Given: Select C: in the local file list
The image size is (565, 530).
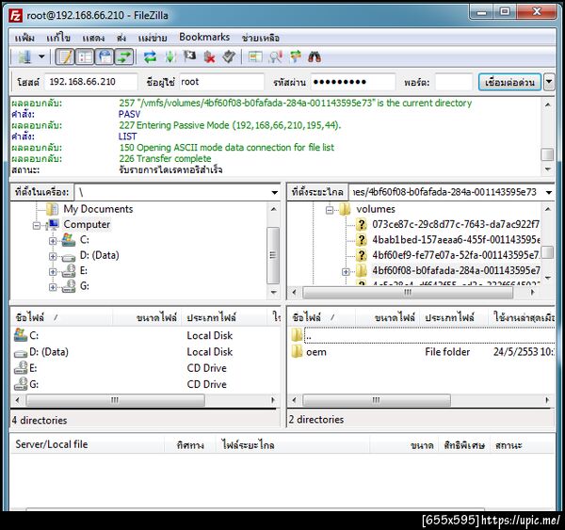Looking at the screenshot, I should (34, 336).
